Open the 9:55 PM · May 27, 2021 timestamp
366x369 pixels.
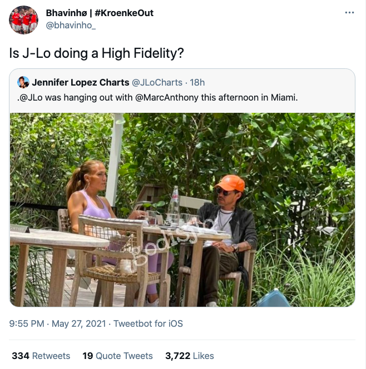click(57, 323)
